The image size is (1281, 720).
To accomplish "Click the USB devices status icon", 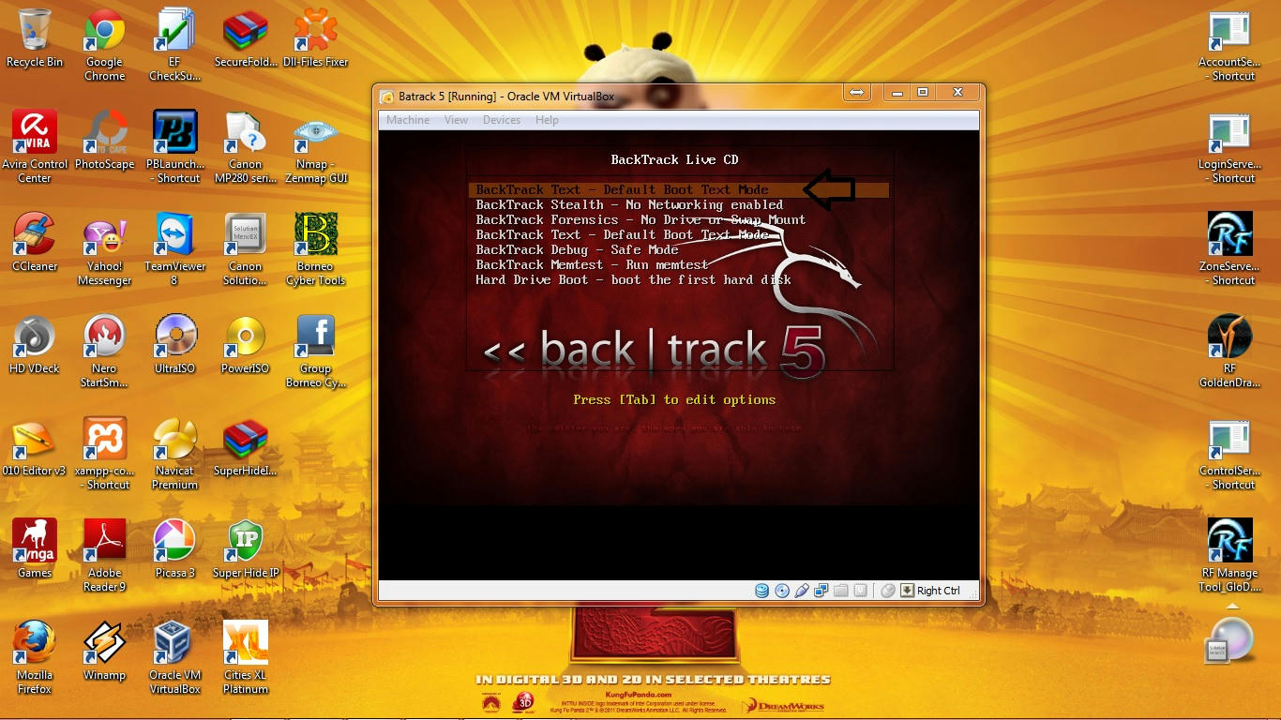I will point(801,591).
